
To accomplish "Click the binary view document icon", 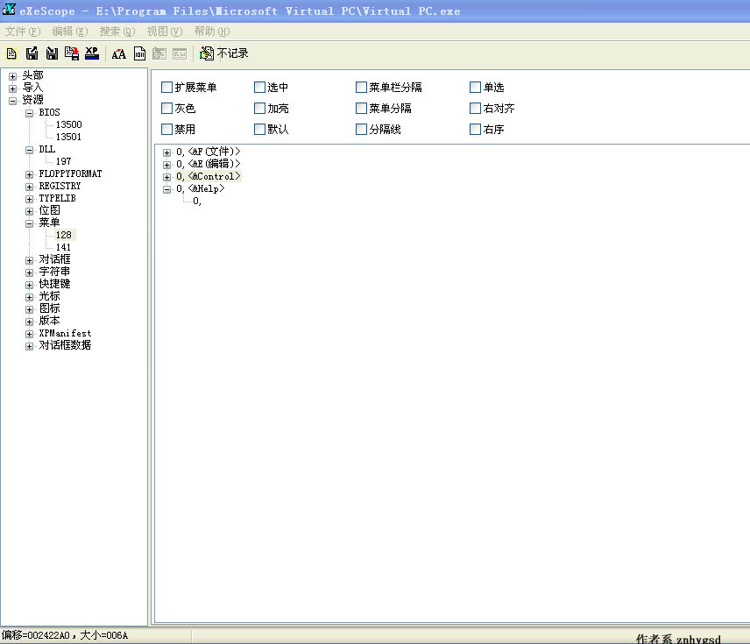I will click(x=139, y=53).
